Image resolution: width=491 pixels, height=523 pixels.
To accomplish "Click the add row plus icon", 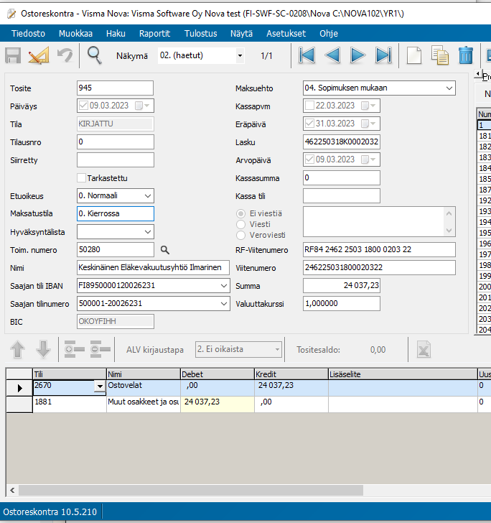I will (75, 349).
